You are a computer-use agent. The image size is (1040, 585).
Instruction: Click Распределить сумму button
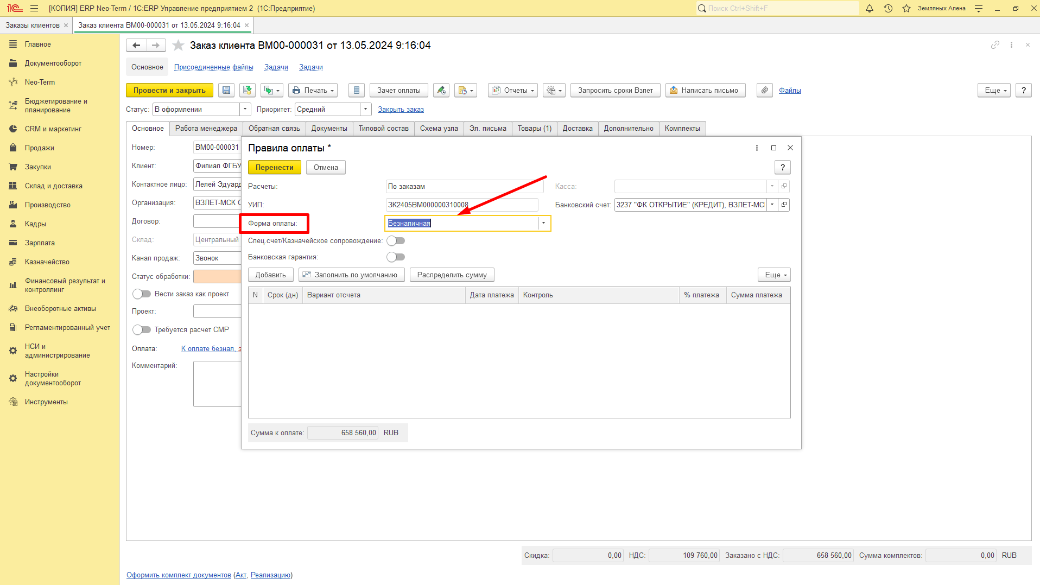[x=452, y=275]
